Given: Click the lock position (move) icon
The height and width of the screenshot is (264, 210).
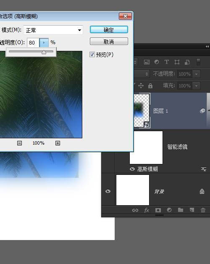Looking at the screenshot, I should (141, 86).
